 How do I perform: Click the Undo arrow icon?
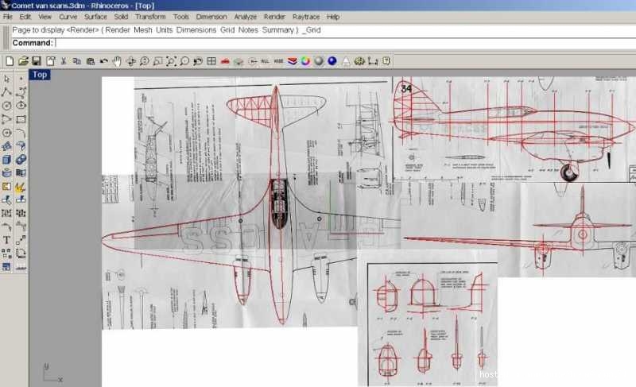(x=104, y=61)
